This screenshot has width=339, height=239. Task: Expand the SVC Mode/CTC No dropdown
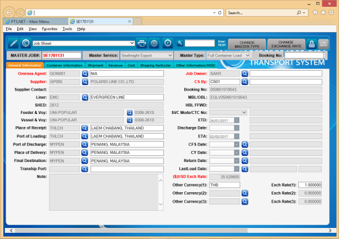(244, 113)
